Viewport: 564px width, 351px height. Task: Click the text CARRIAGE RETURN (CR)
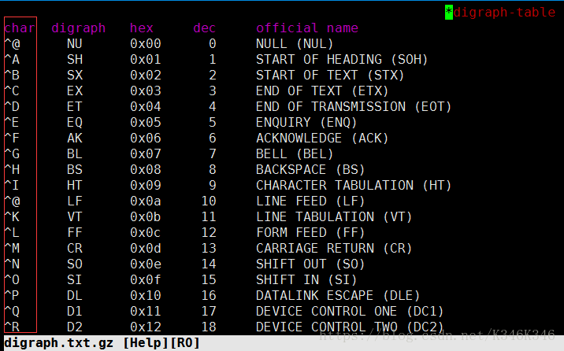coord(334,249)
